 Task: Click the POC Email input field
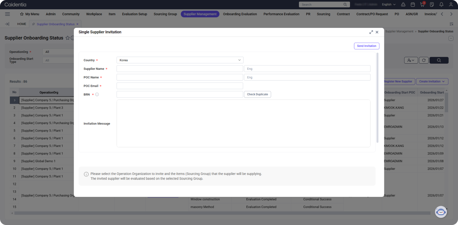[180, 86]
